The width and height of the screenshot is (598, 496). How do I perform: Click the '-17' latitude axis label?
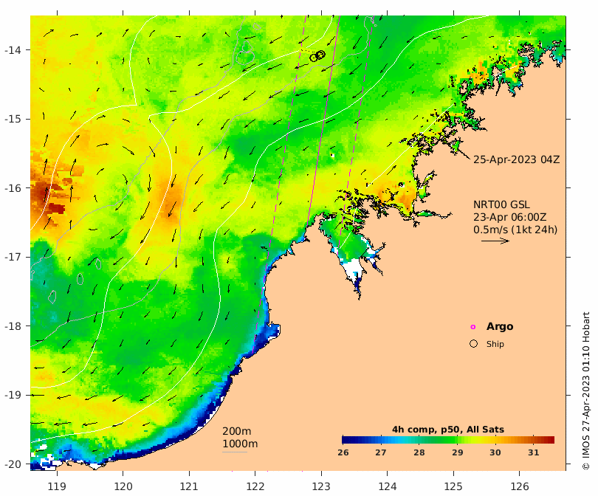click(x=13, y=257)
